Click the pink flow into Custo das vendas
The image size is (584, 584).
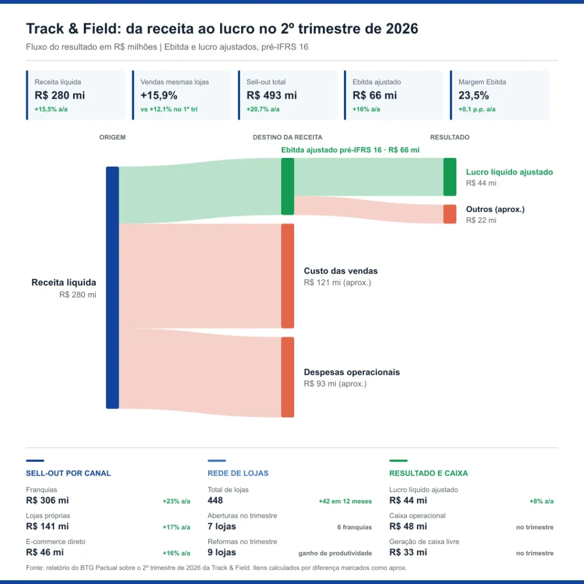pos(200,276)
